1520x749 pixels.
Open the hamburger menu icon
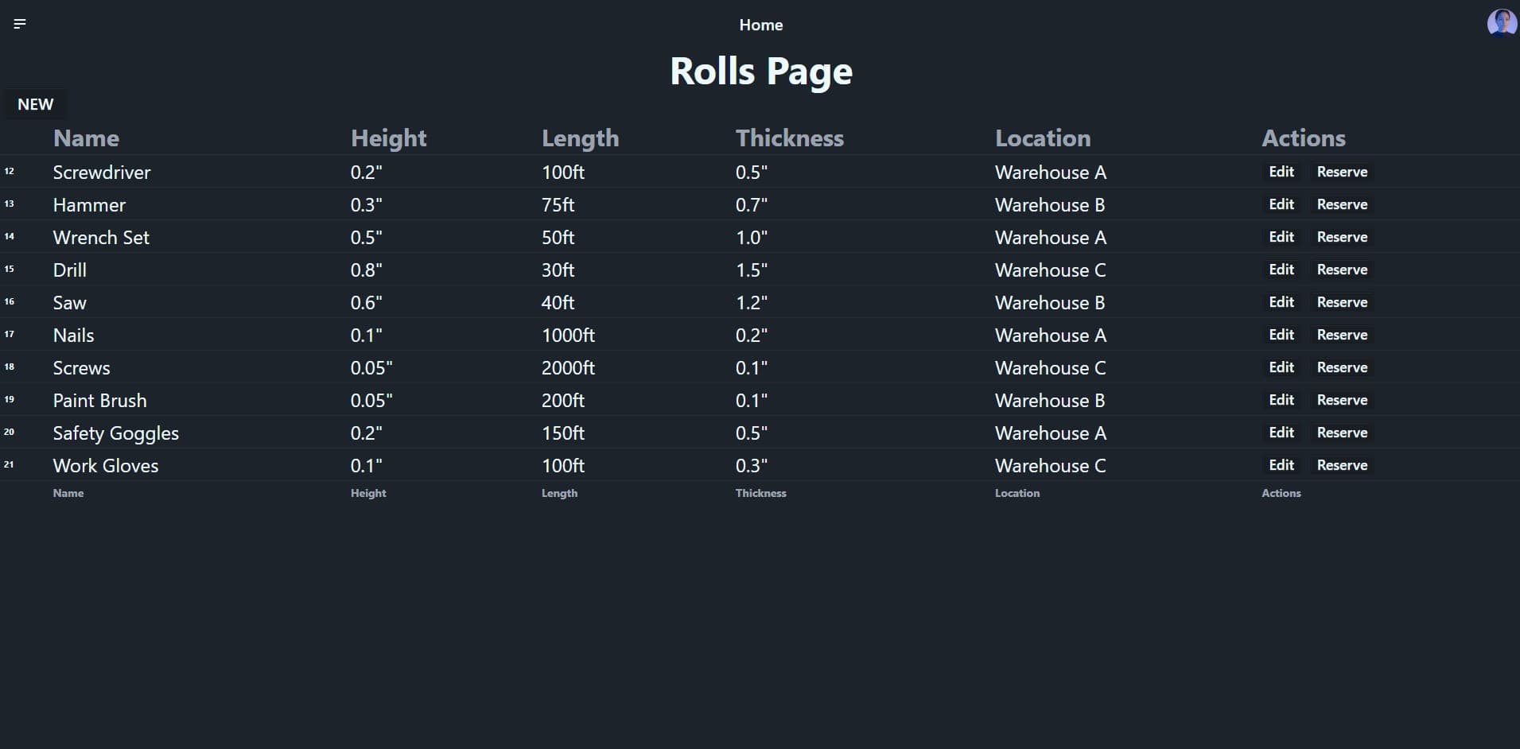(20, 24)
